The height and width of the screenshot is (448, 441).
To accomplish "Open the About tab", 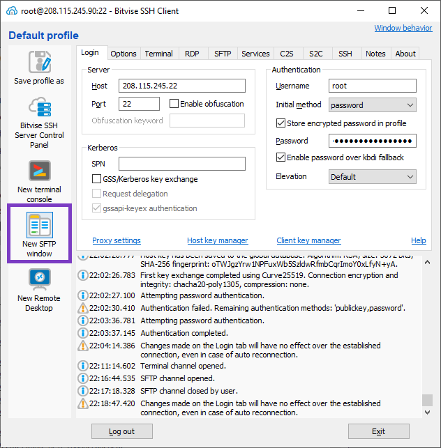I will 405,54.
